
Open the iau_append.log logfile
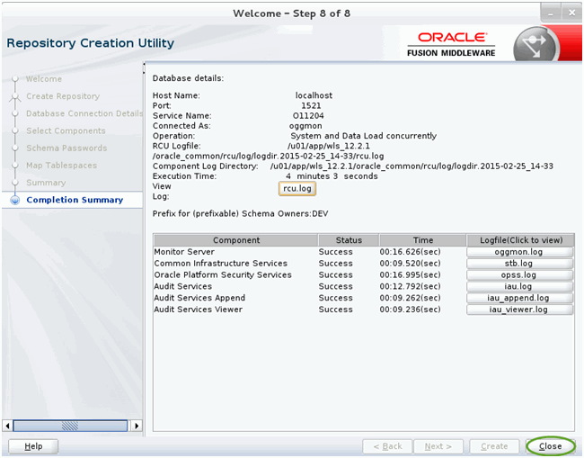click(519, 298)
